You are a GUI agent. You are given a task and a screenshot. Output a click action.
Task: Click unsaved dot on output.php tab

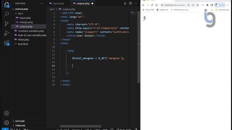point(92,3)
